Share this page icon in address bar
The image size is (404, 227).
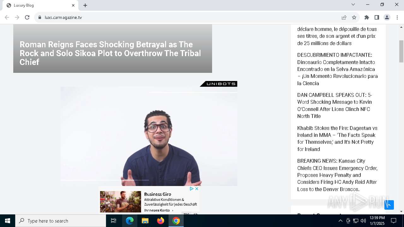coord(344,17)
